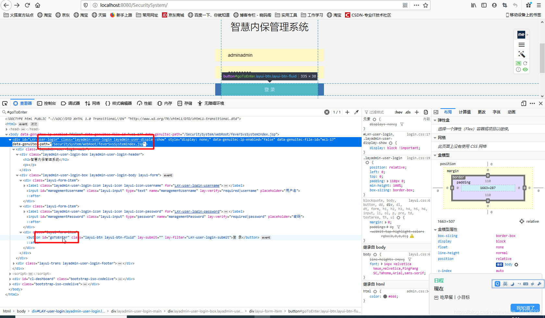Toggle the highlighter for #LAY-user-login selector
The width and height of the screenshot is (545, 318).
(391, 143)
